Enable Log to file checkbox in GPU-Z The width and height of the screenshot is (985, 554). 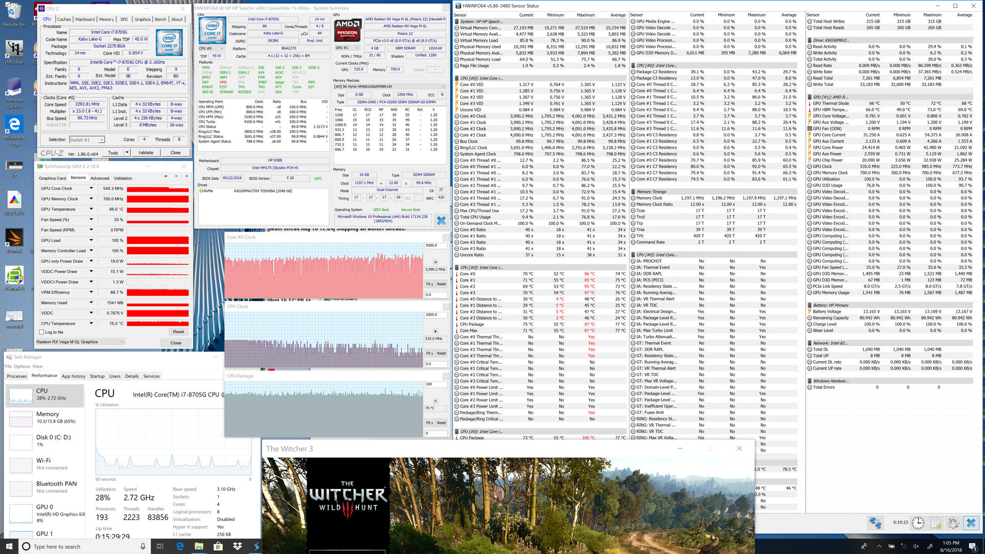(42, 332)
